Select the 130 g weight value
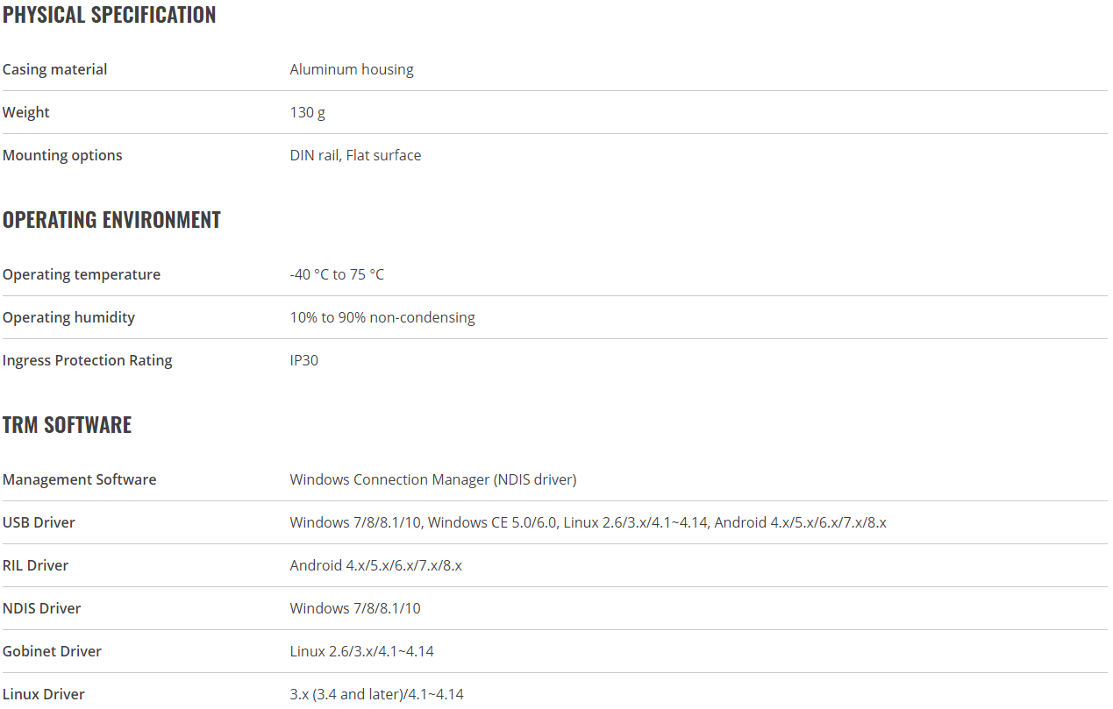The height and width of the screenshot is (709, 1113). click(308, 112)
